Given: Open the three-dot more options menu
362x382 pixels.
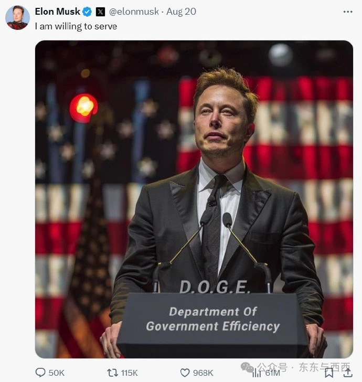Looking at the screenshot, I should (347, 11).
